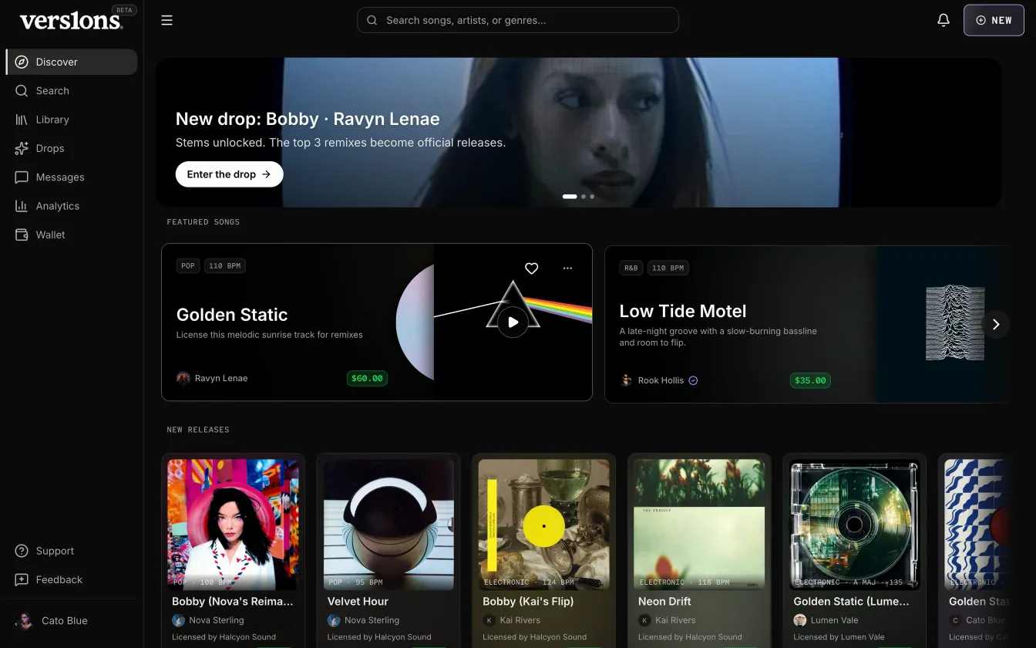
Task: Click the Versions logo
Action: [x=70, y=21]
